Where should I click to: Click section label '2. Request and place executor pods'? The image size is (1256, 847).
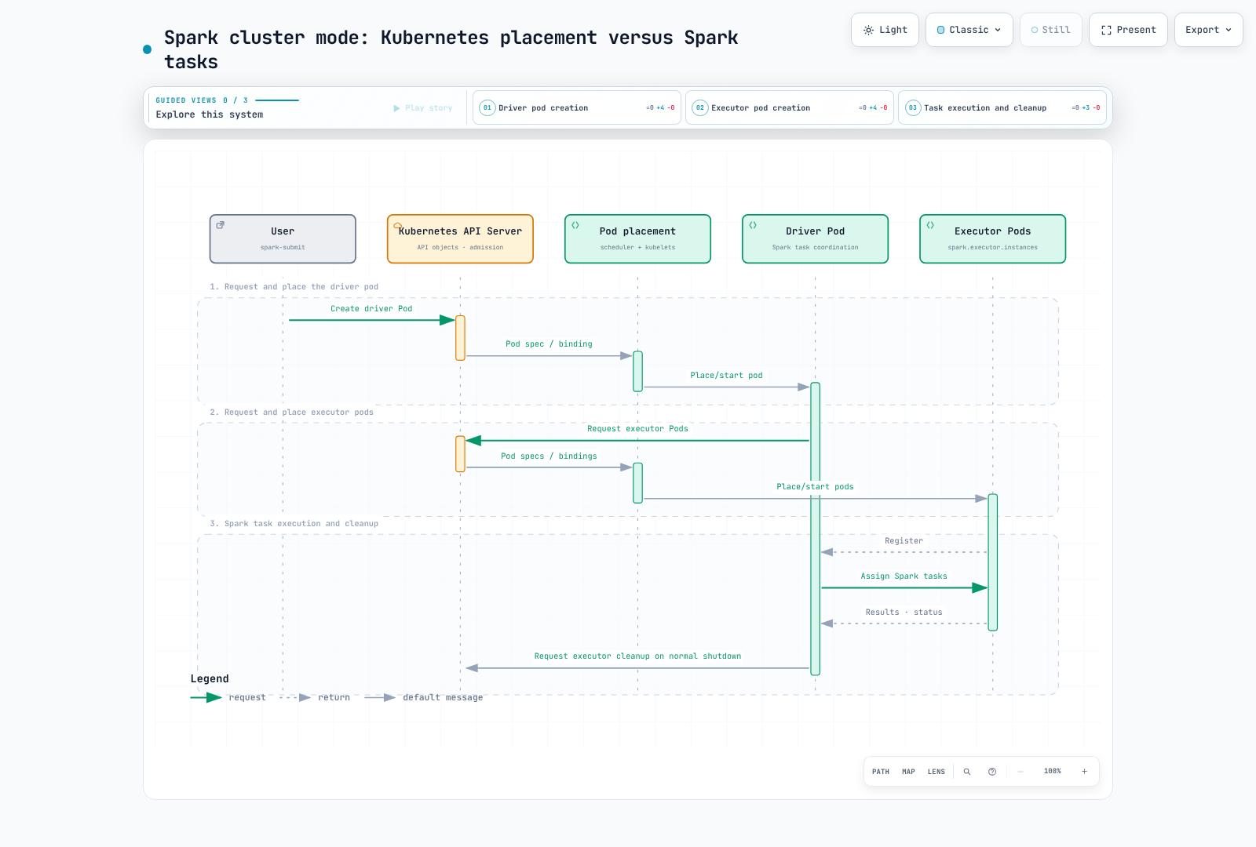click(291, 413)
